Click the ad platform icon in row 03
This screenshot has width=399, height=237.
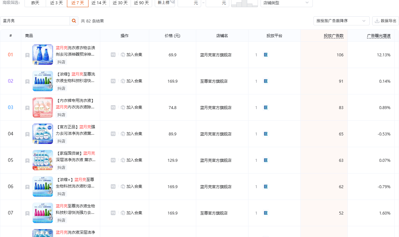point(265,107)
